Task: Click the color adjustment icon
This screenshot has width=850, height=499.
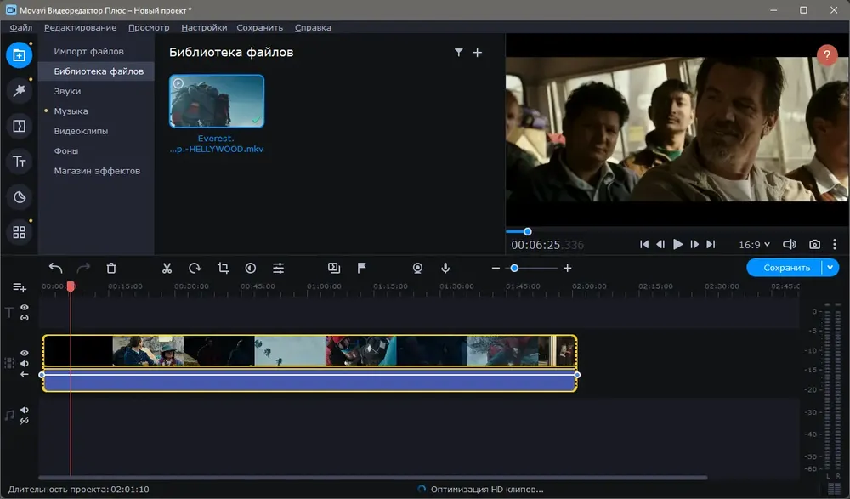Action: (251, 268)
